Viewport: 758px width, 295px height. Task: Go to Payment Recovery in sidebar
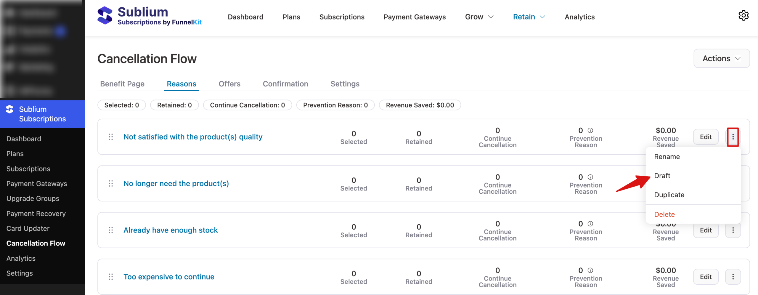(36, 214)
